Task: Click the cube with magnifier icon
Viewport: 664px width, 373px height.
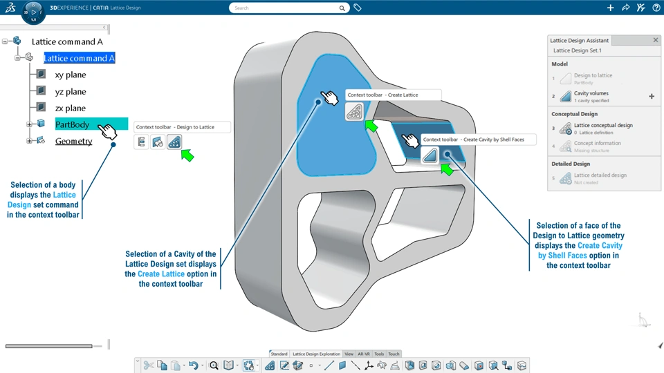Action: pos(493,365)
